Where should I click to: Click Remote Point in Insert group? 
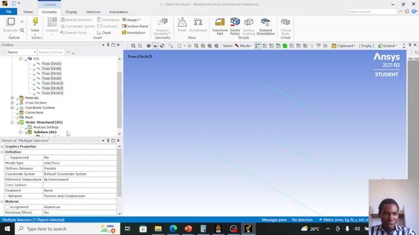click(73, 33)
